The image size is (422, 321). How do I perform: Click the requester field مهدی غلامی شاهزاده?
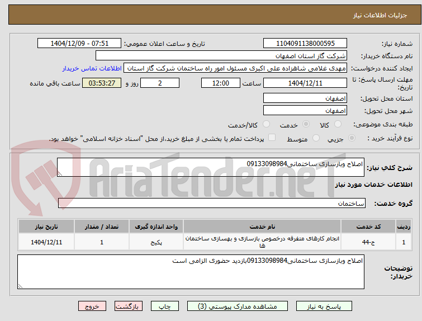pos(235,68)
